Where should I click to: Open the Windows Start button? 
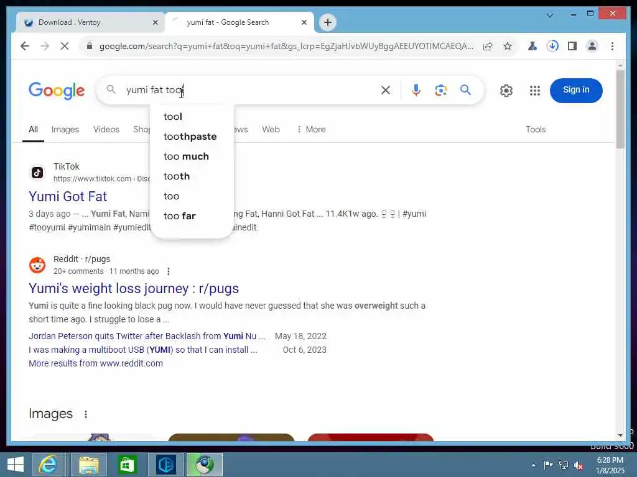point(15,465)
